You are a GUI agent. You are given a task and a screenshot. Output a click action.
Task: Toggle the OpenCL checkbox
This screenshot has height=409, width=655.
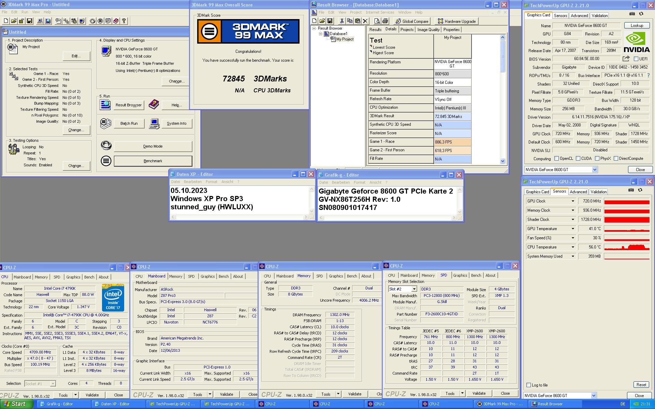tap(557, 158)
